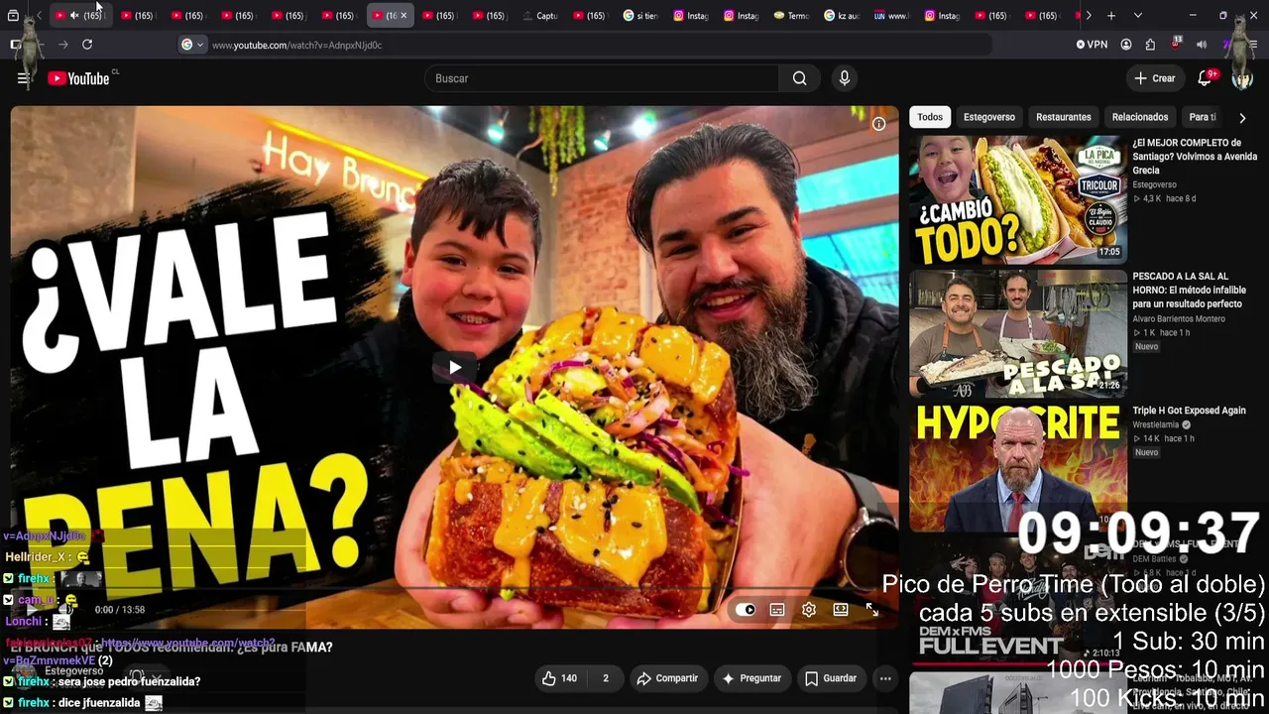Open the YouTube guide hamburger menu
The image size is (1269, 714).
(x=23, y=78)
